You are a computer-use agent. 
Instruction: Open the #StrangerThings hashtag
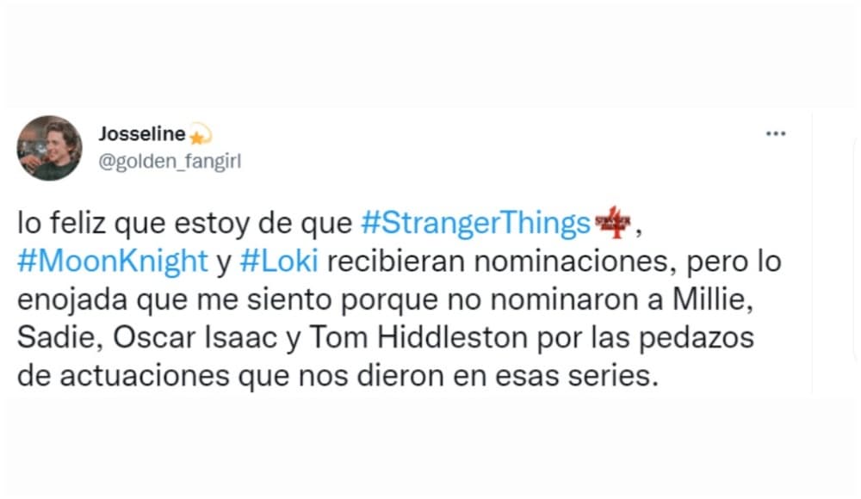476,222
